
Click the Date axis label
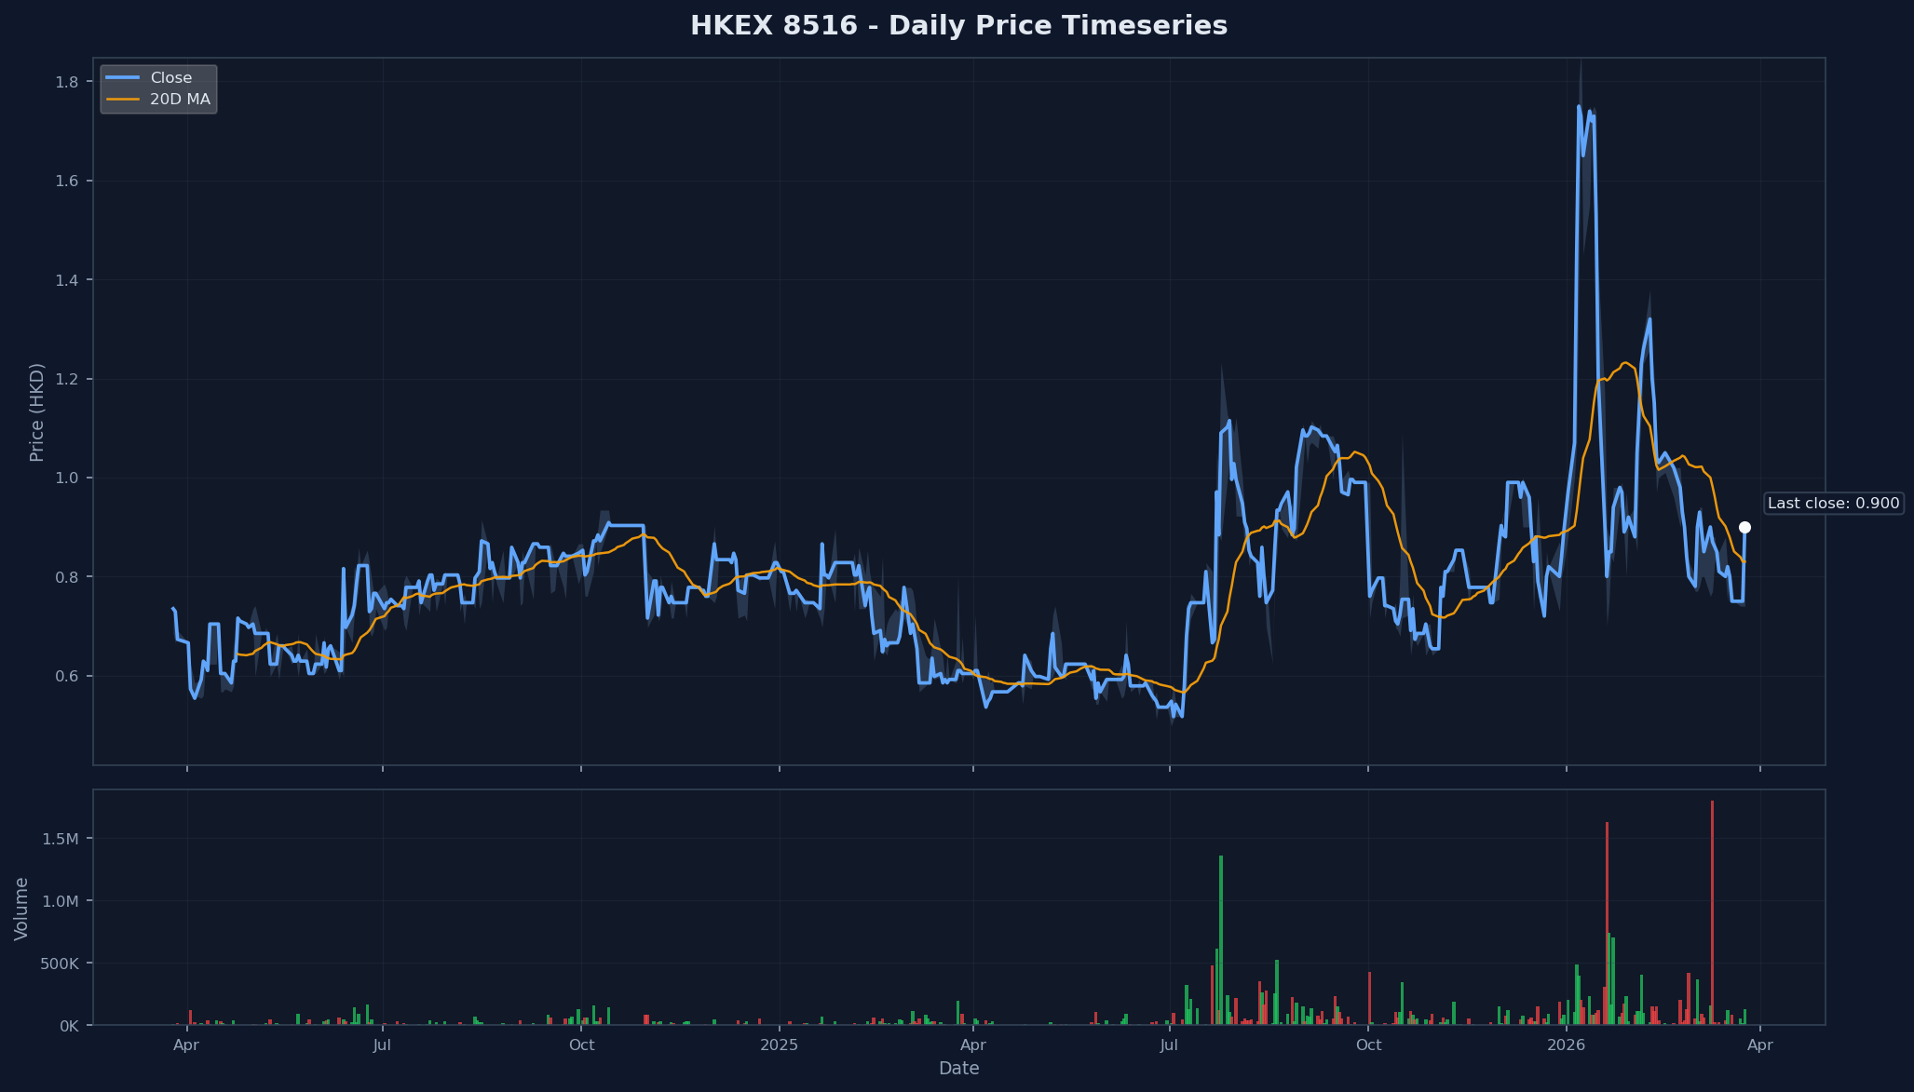tap(958, 1069)
